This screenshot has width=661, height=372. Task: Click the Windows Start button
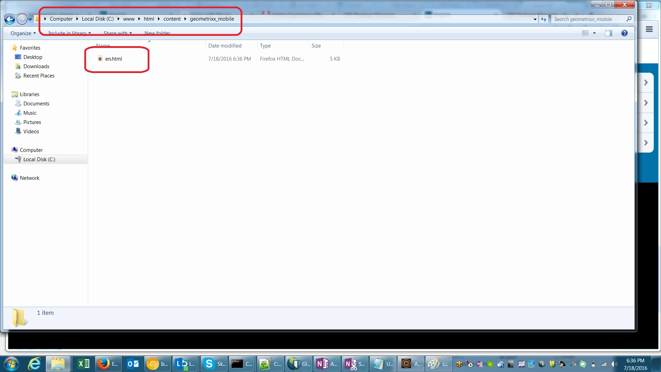11,364
